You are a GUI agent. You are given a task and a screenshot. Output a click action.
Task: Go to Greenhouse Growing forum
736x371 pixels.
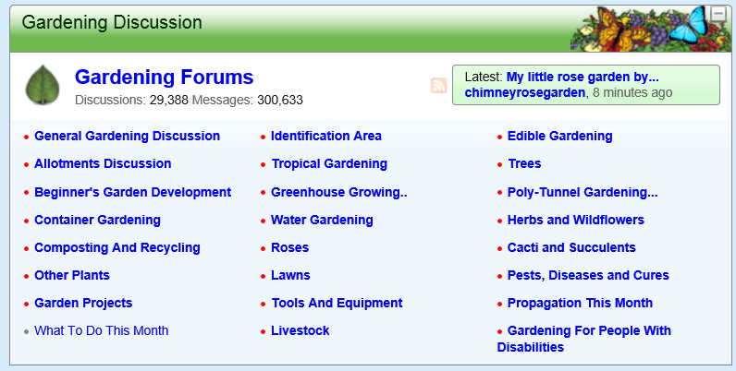338,192
